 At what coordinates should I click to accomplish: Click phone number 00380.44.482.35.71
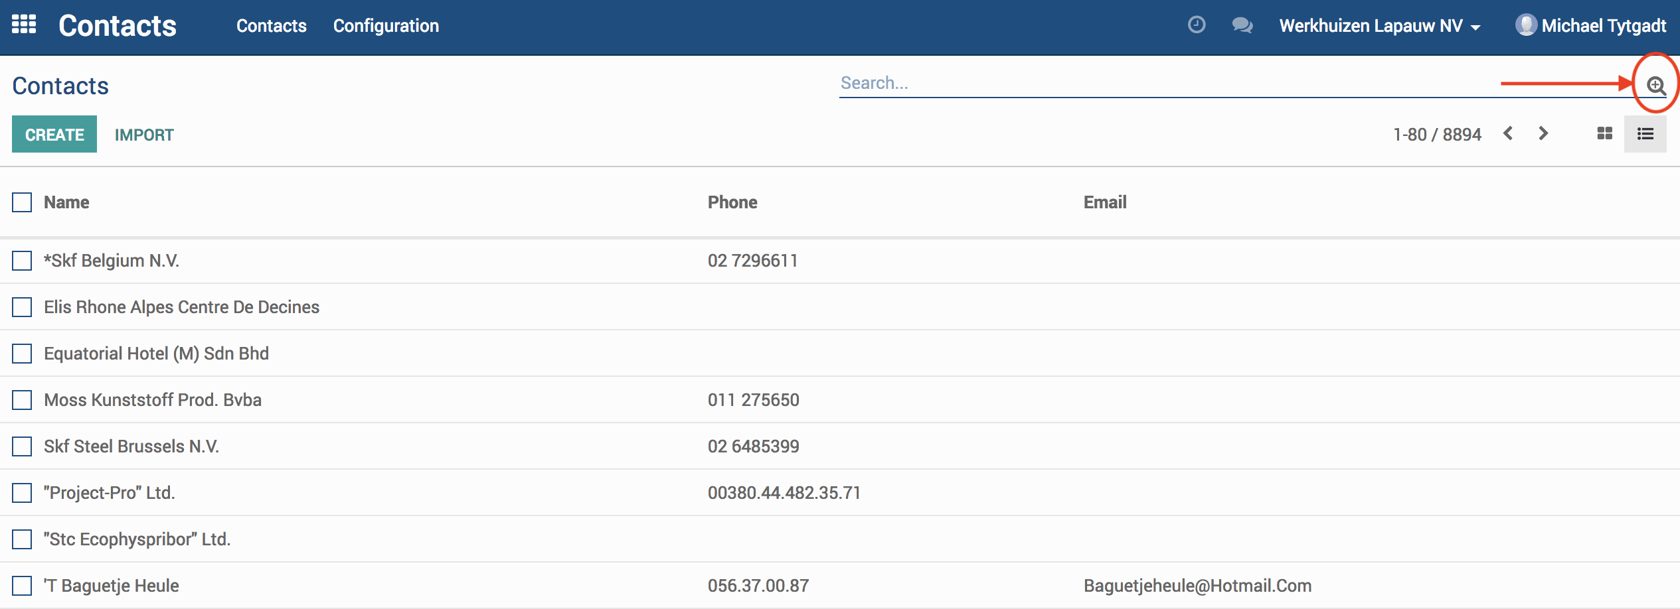[x=784, y=493]
